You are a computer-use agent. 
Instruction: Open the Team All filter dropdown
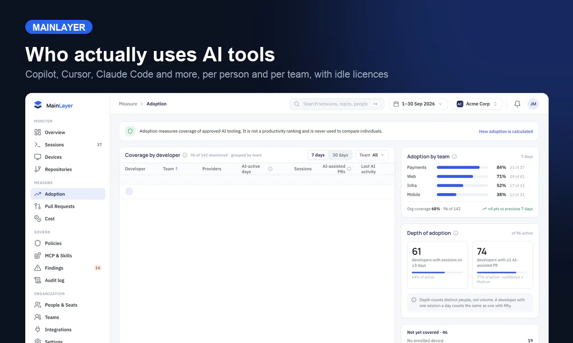click(x=372, y=155)
